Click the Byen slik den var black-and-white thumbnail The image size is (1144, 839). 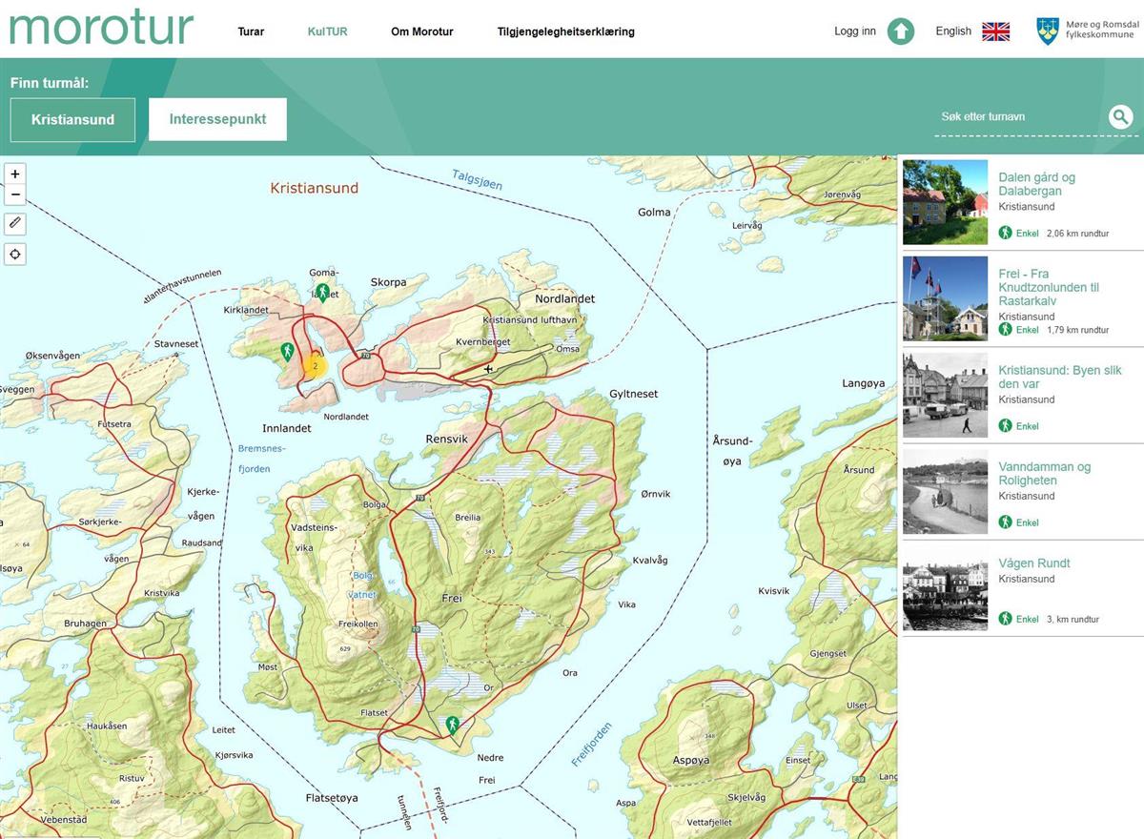tap(946, 396)
